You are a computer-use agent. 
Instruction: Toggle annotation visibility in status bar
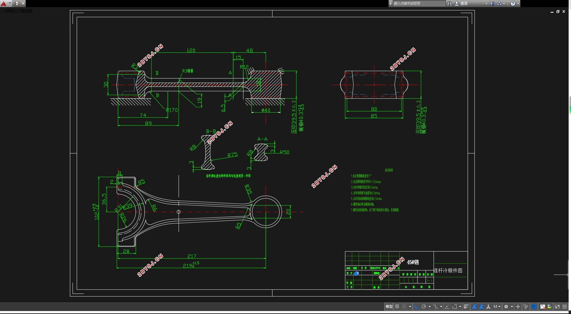[x=474, y=306]
